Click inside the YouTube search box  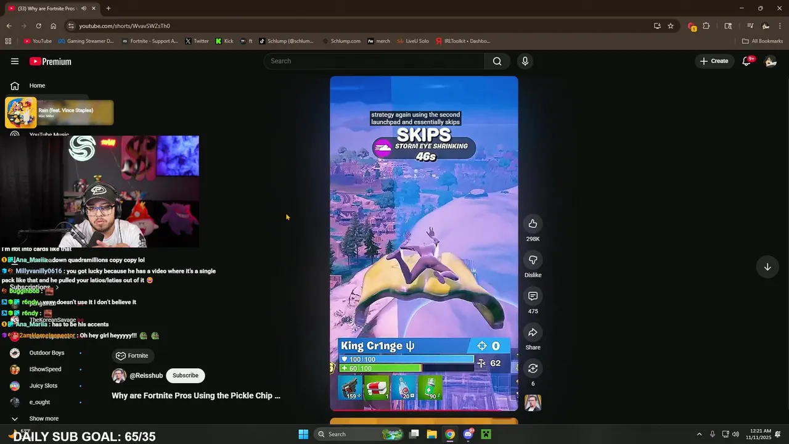point(375,61)
